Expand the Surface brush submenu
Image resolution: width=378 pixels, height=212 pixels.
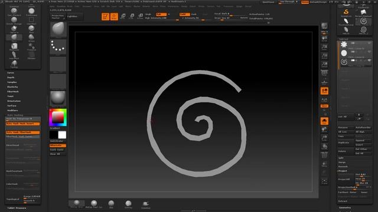(12, 106)
